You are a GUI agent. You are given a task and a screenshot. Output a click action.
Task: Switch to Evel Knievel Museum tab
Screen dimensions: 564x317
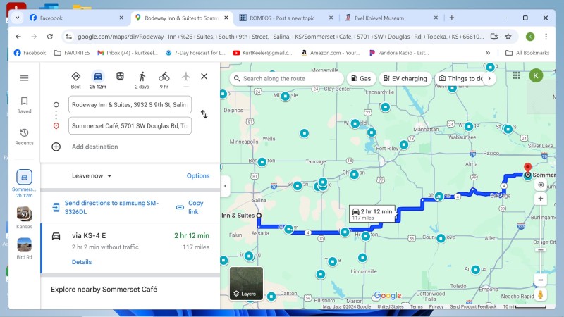coord(391,18)
